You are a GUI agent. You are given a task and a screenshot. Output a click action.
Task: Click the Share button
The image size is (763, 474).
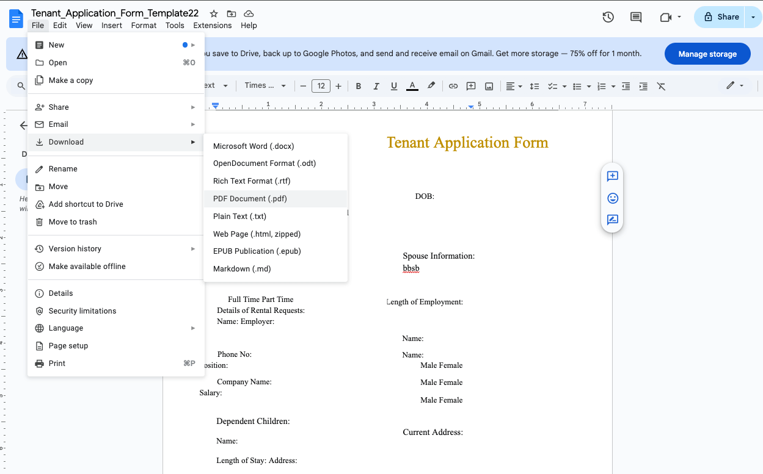click(720, 17)
